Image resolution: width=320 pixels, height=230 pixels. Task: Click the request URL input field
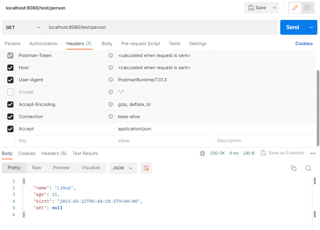161,27
